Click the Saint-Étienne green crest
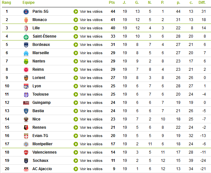Image resolution: width=211 pixels, height=173 pixels. click(x=26, y=37)
